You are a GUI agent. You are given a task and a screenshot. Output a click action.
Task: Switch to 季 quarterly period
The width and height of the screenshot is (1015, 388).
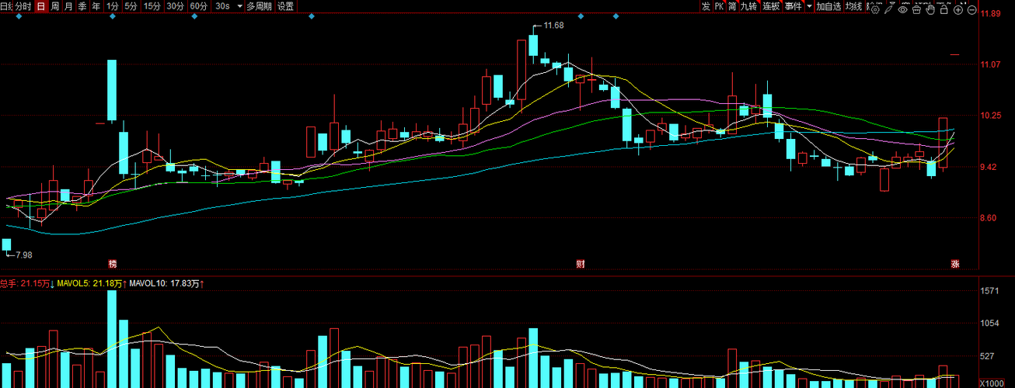82,6
